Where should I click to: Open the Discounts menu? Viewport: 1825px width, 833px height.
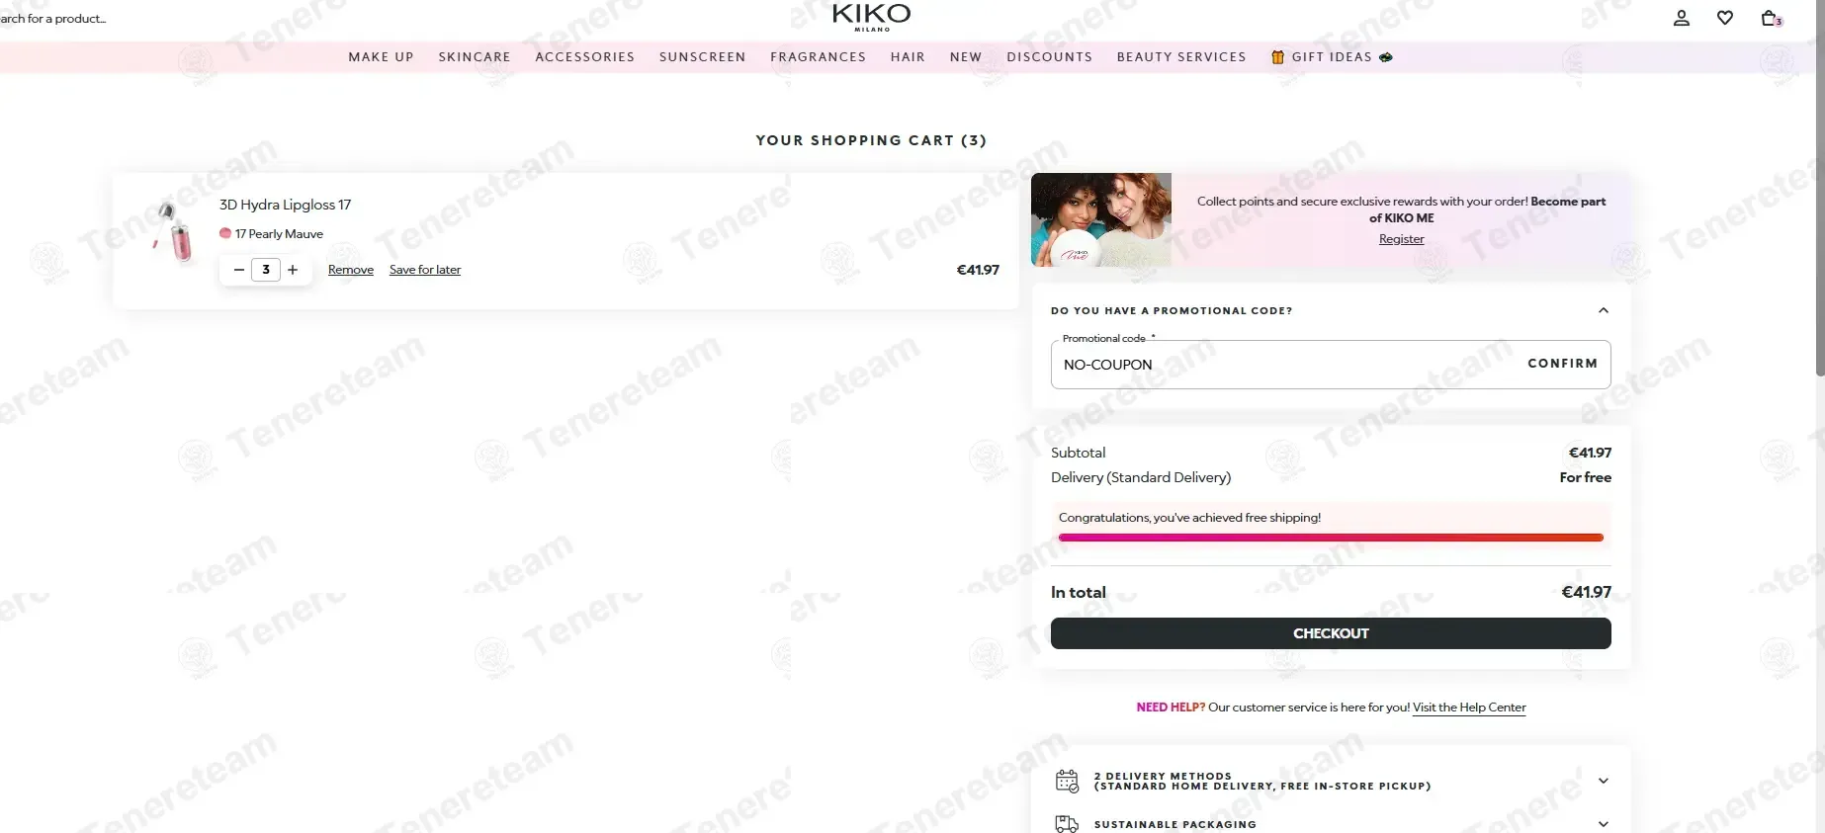[1050, 57]
